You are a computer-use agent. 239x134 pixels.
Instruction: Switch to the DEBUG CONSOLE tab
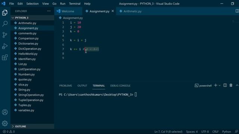point(120,86)
